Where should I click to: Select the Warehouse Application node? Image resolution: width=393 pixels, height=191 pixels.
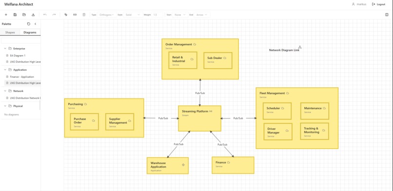(168, 166)
